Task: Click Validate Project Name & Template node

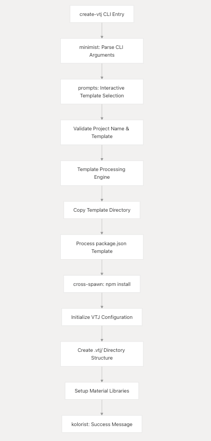Action: [102, 132]
